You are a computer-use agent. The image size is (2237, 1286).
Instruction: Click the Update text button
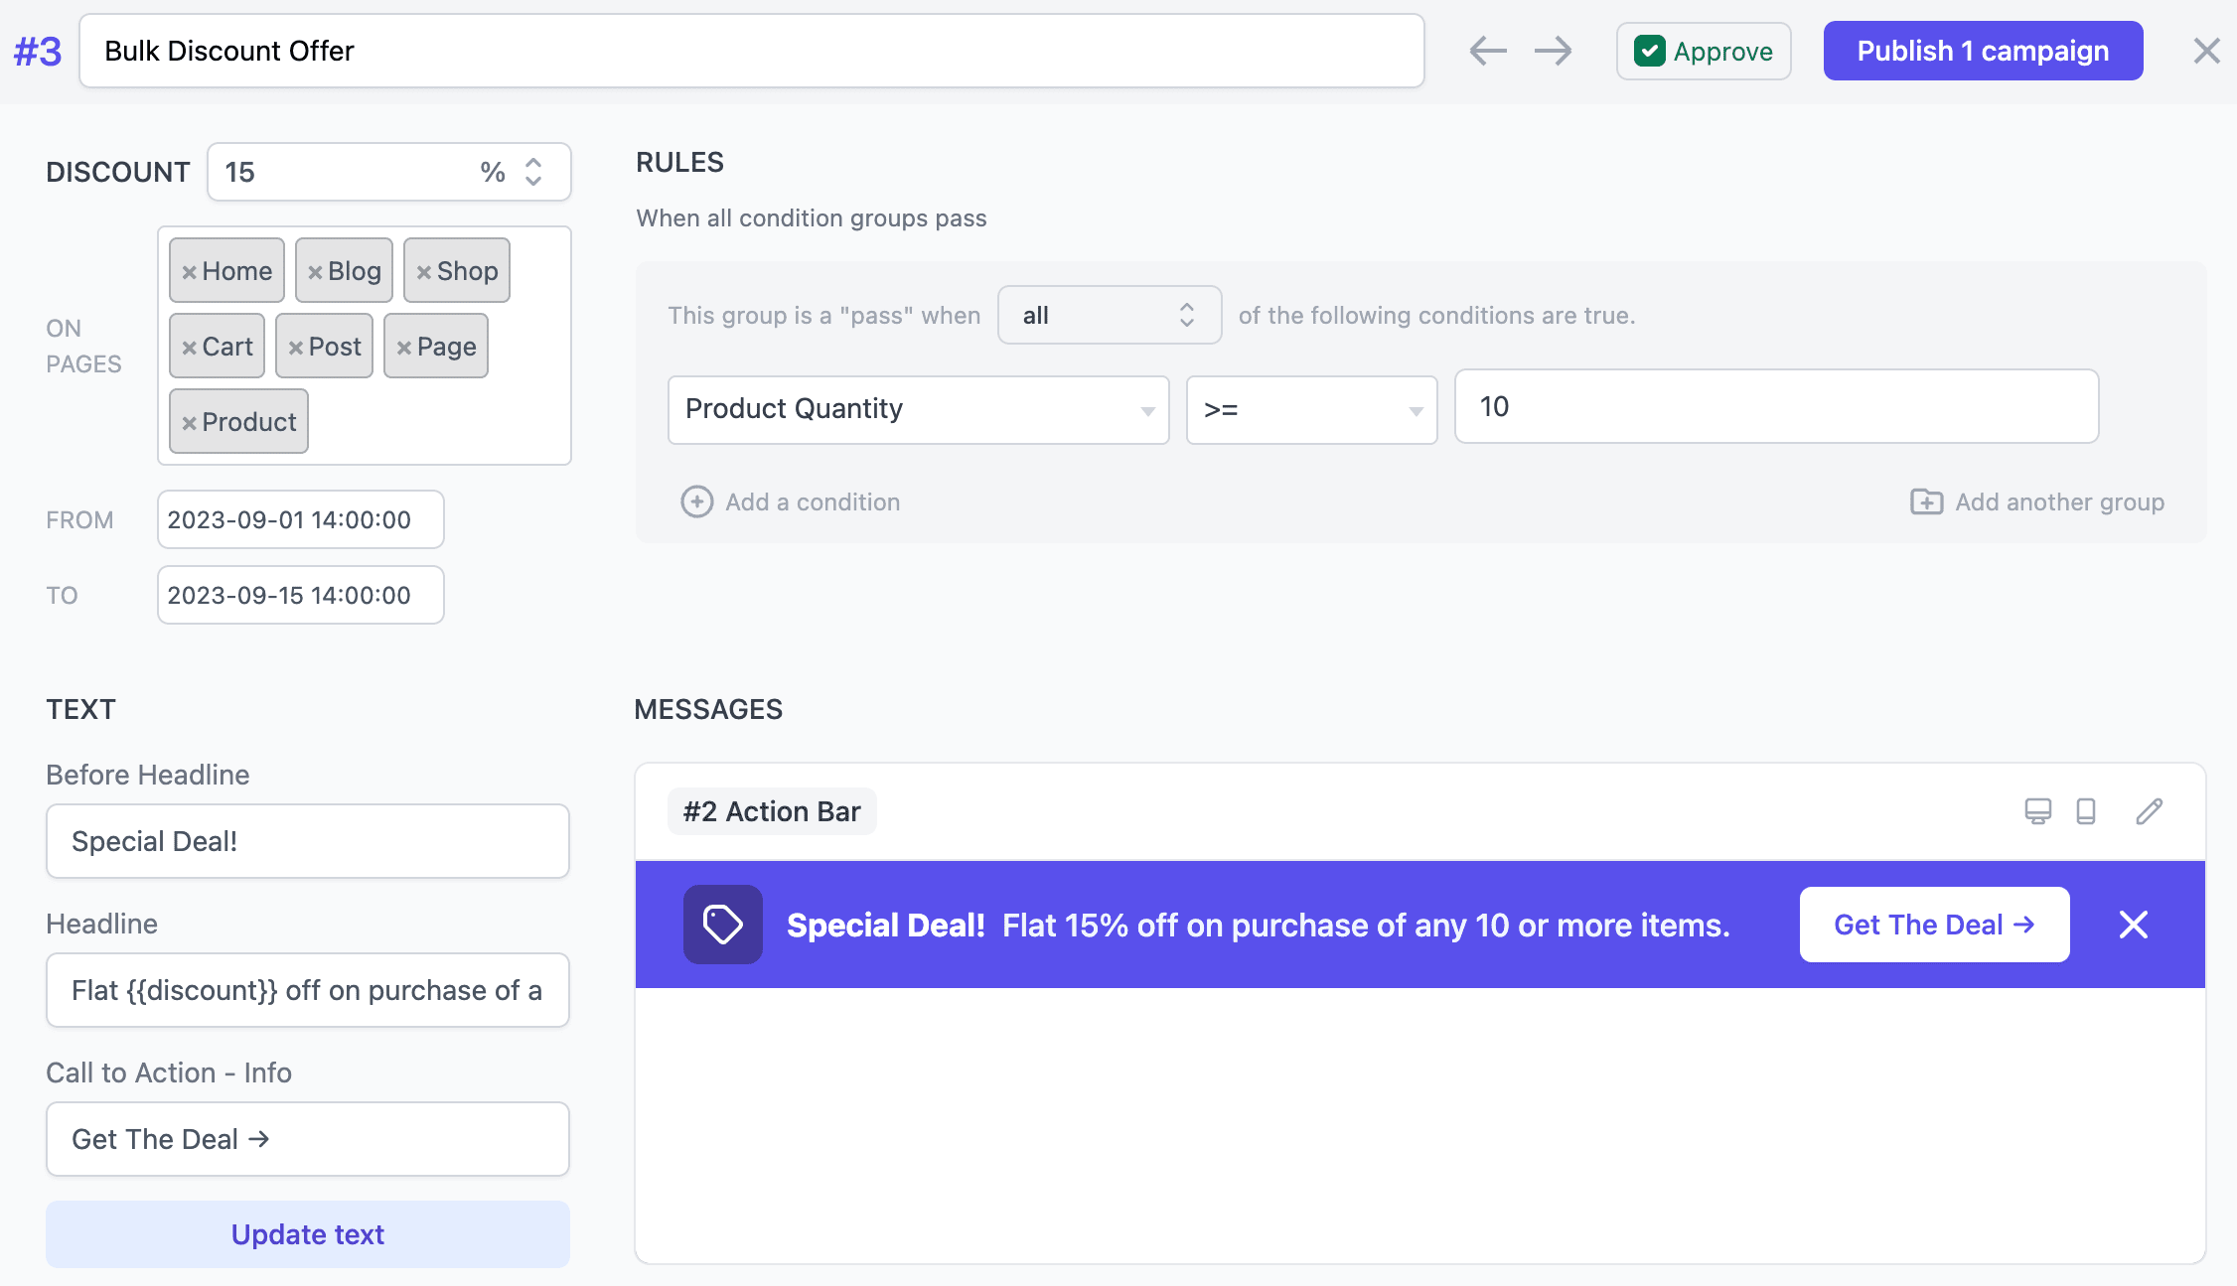pyautogui.click(x=307, y=1233)
